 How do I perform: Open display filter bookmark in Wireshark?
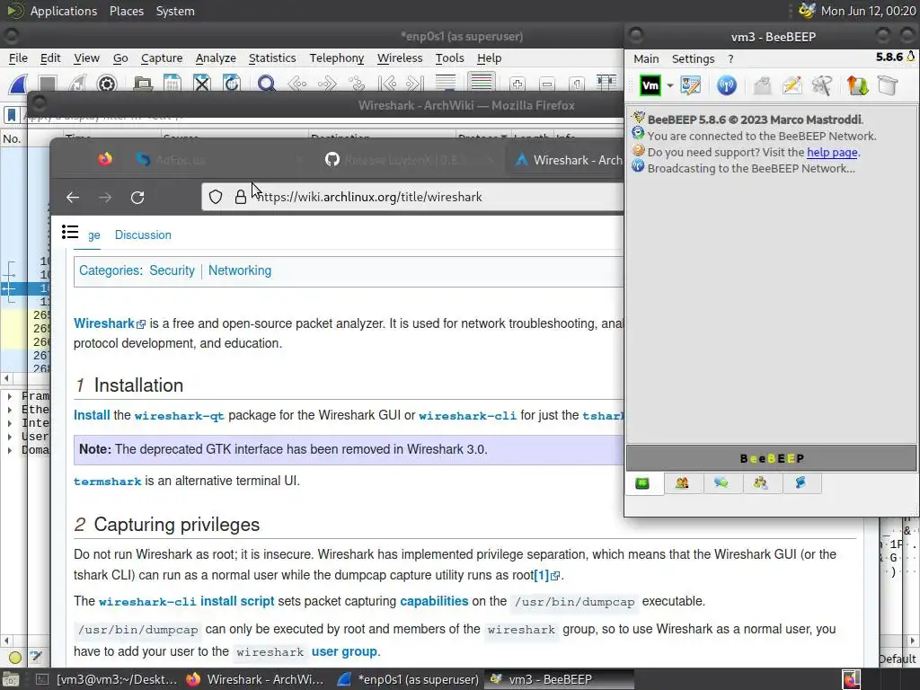[11, 115]
